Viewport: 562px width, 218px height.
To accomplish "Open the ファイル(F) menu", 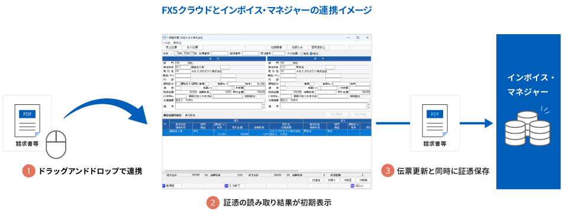I will pyautogui.click(x=166, y=43).
